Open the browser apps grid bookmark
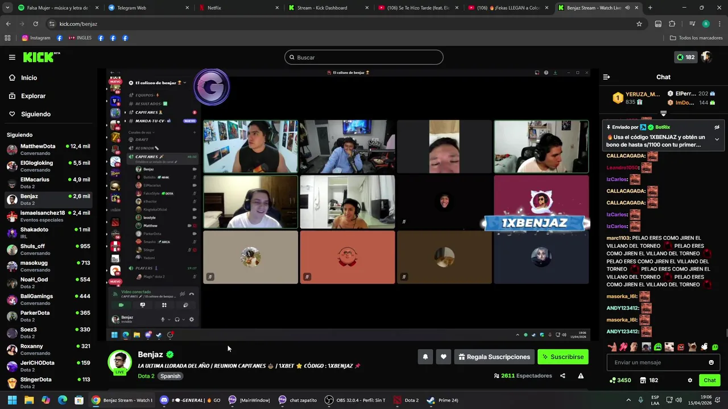The image size is (728, 409). [7, 38]
